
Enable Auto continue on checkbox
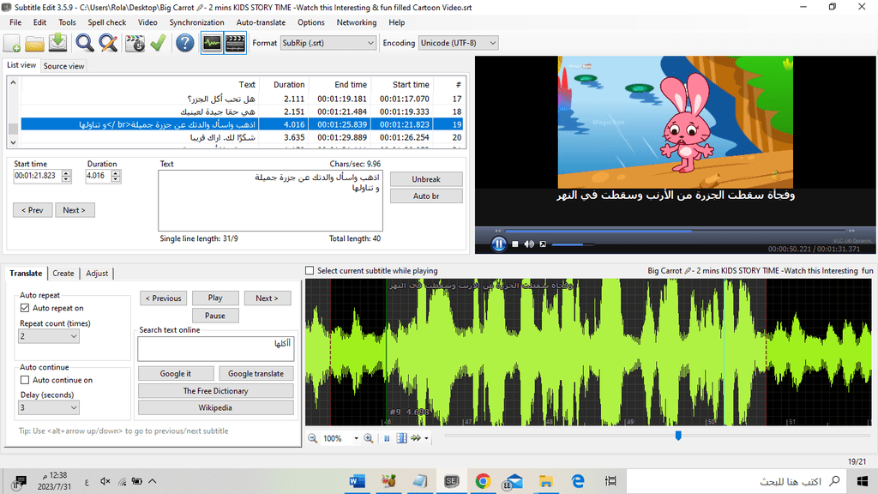coord(25,380)
